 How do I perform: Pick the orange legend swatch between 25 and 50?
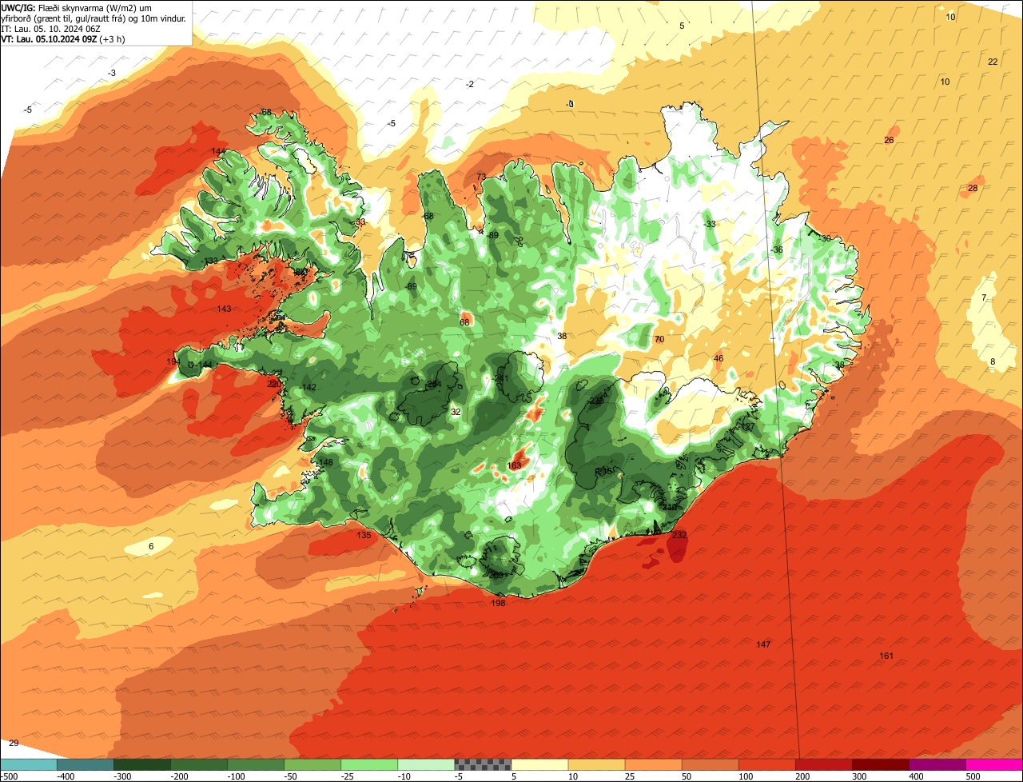click(x=654, y=764)
